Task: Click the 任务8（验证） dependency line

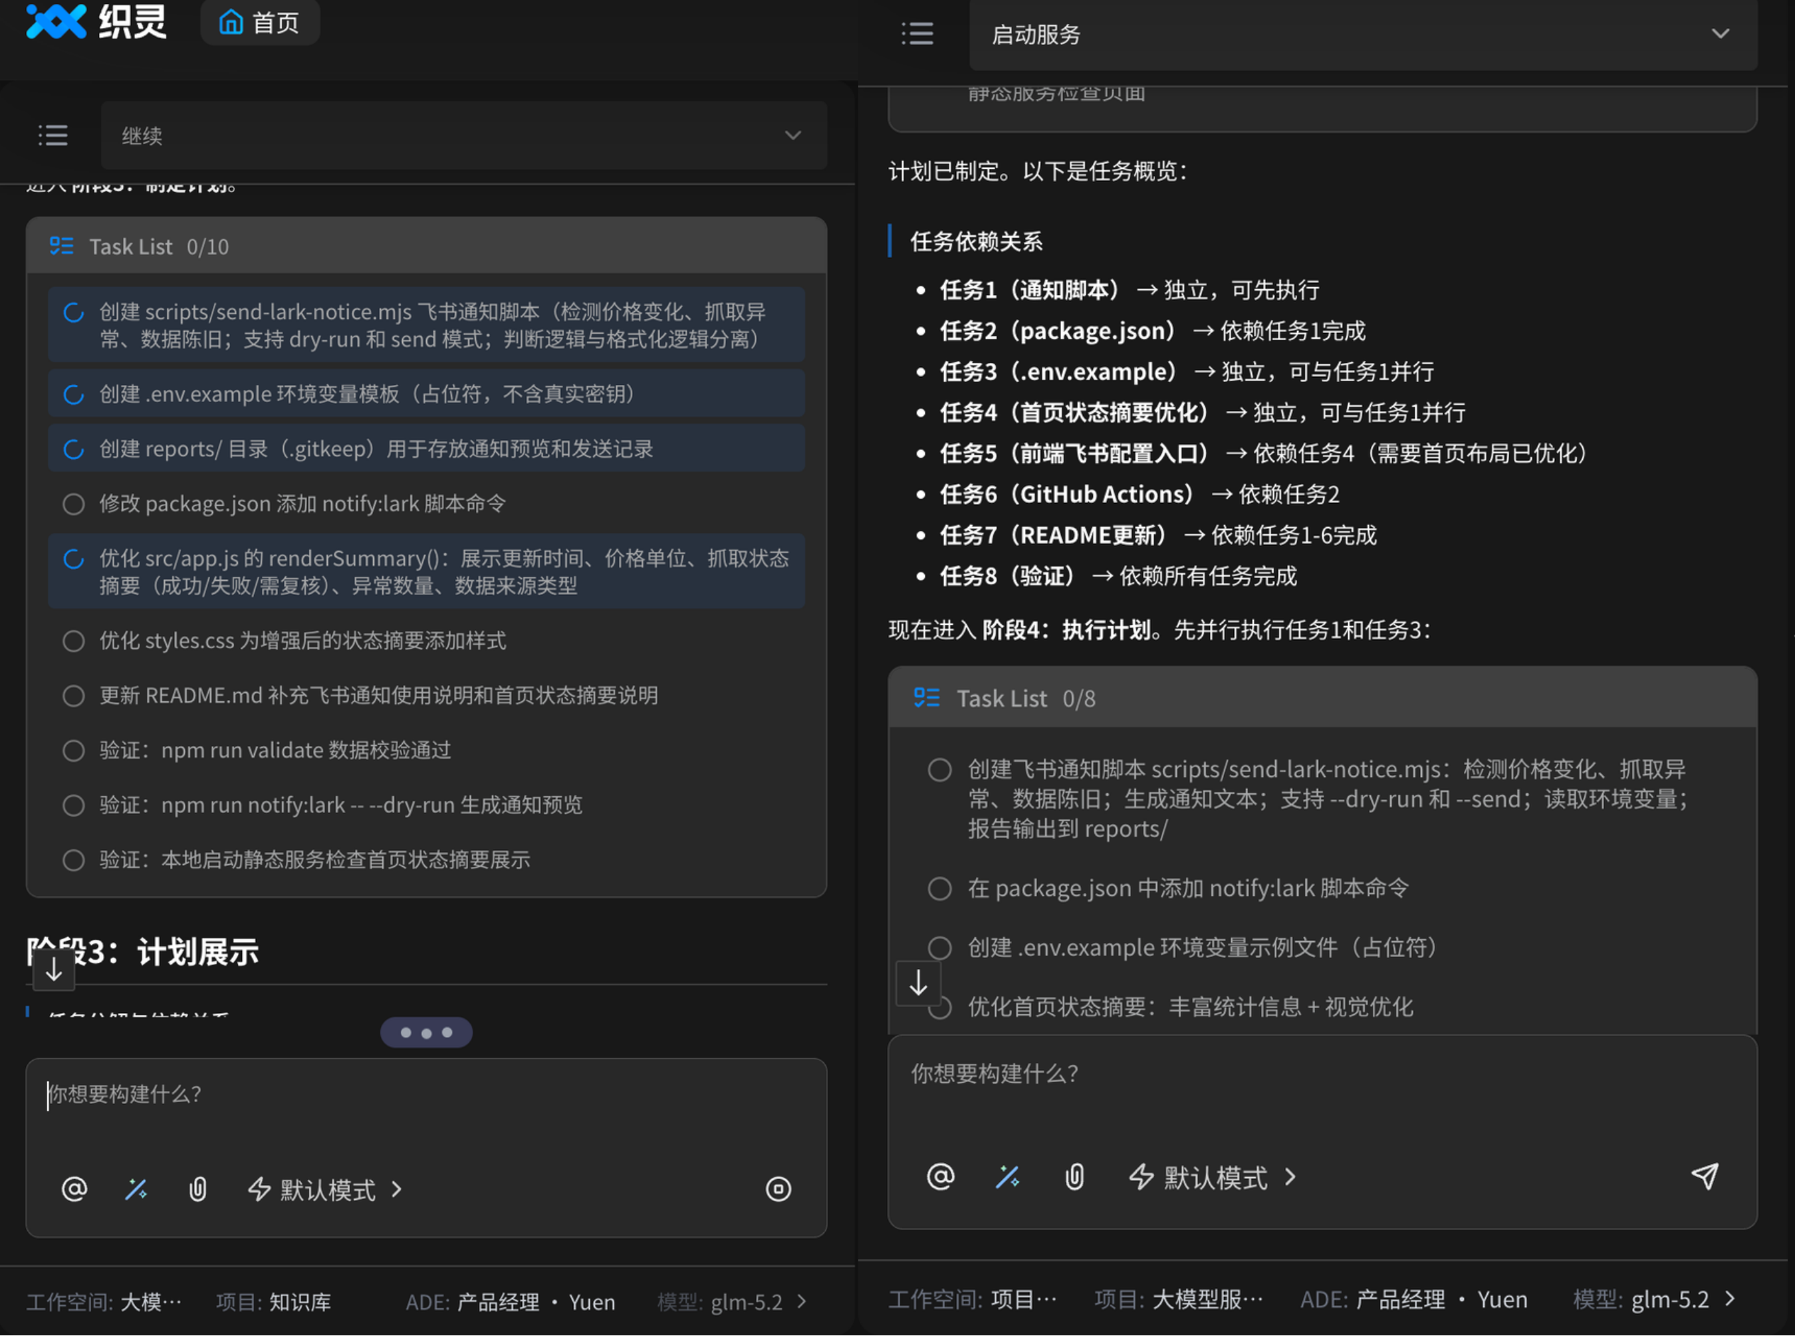Action: tap(1119, 576)
